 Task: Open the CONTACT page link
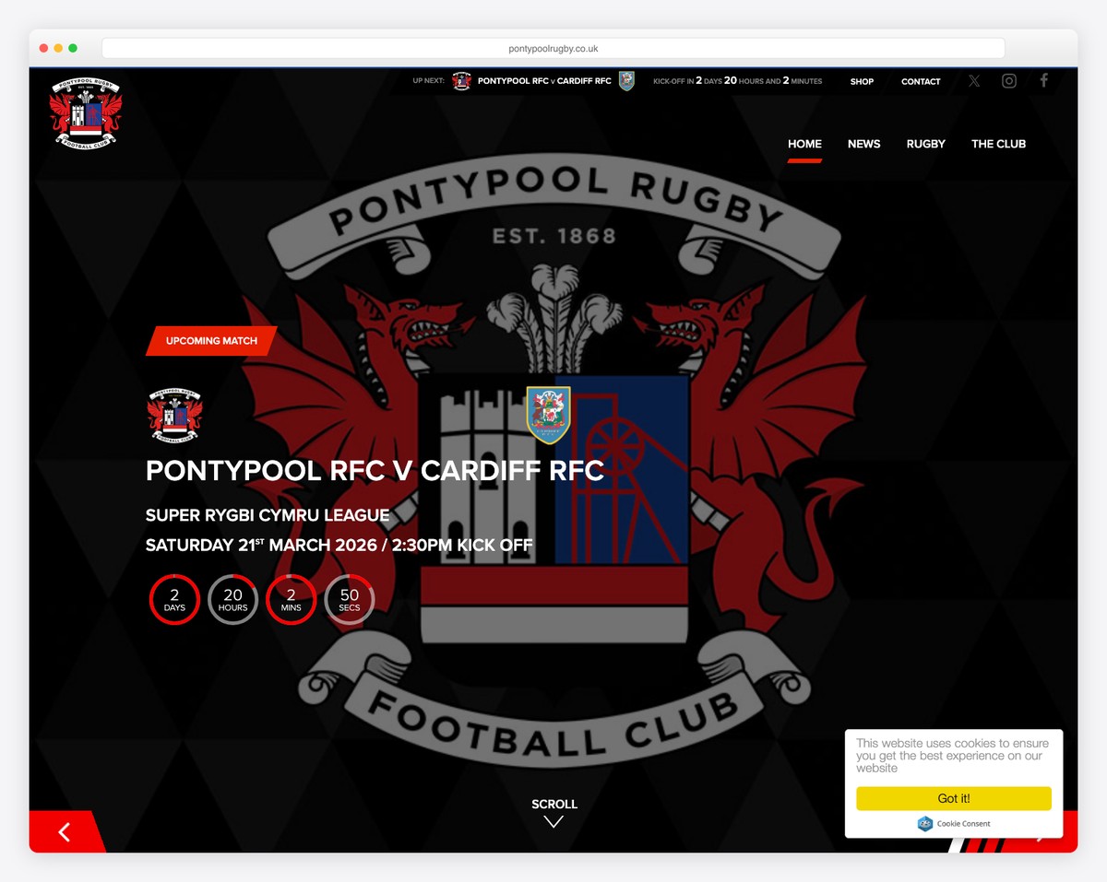(920, 81)
